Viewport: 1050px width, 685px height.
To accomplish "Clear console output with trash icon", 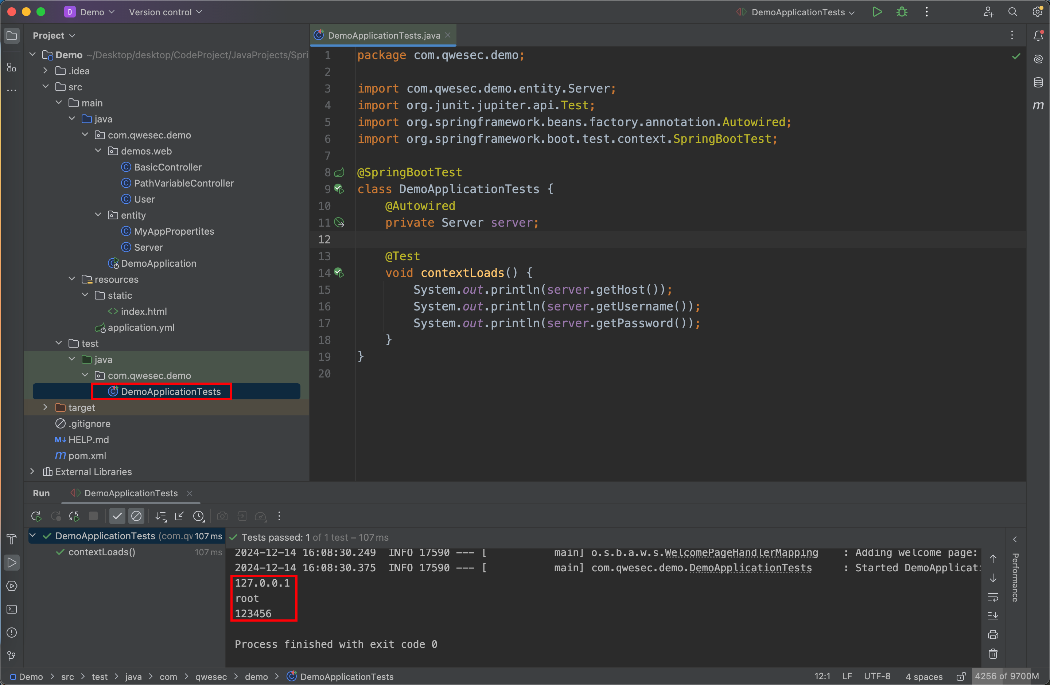I will (x=993, y=654).
